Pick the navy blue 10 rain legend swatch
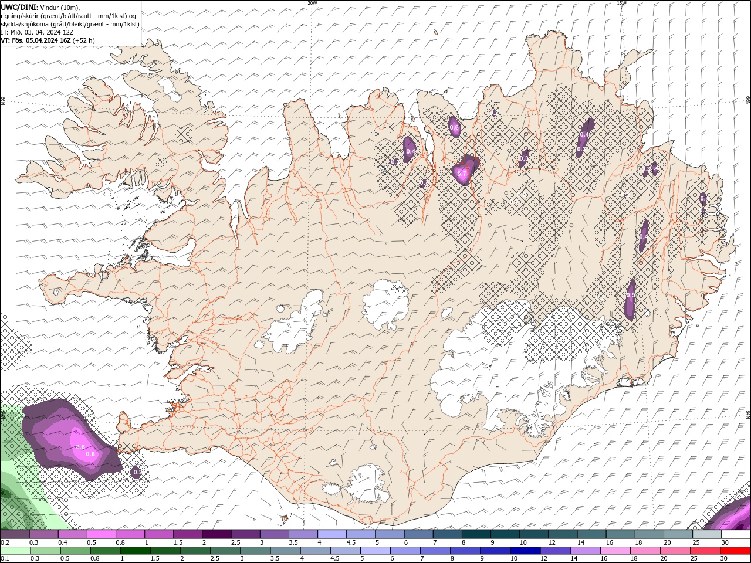The width and height of the screenshot is (751, 563). pos(524,551)
